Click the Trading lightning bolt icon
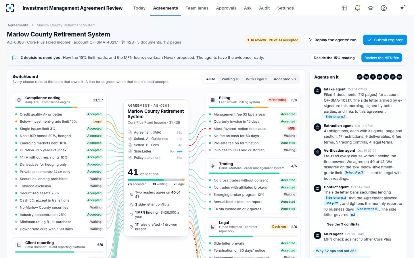414x258 pixels. tap(213, 166)
